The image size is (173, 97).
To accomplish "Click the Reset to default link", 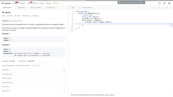I will (x=109, y=95).
